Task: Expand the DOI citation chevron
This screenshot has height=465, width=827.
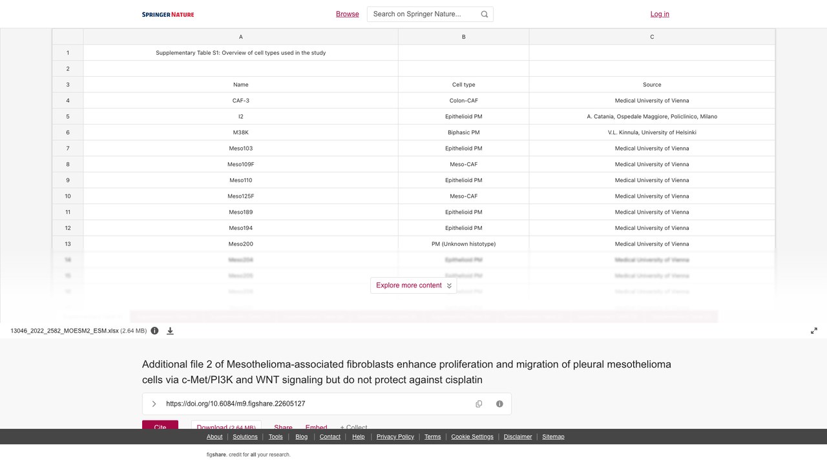Action: point(154,404)
